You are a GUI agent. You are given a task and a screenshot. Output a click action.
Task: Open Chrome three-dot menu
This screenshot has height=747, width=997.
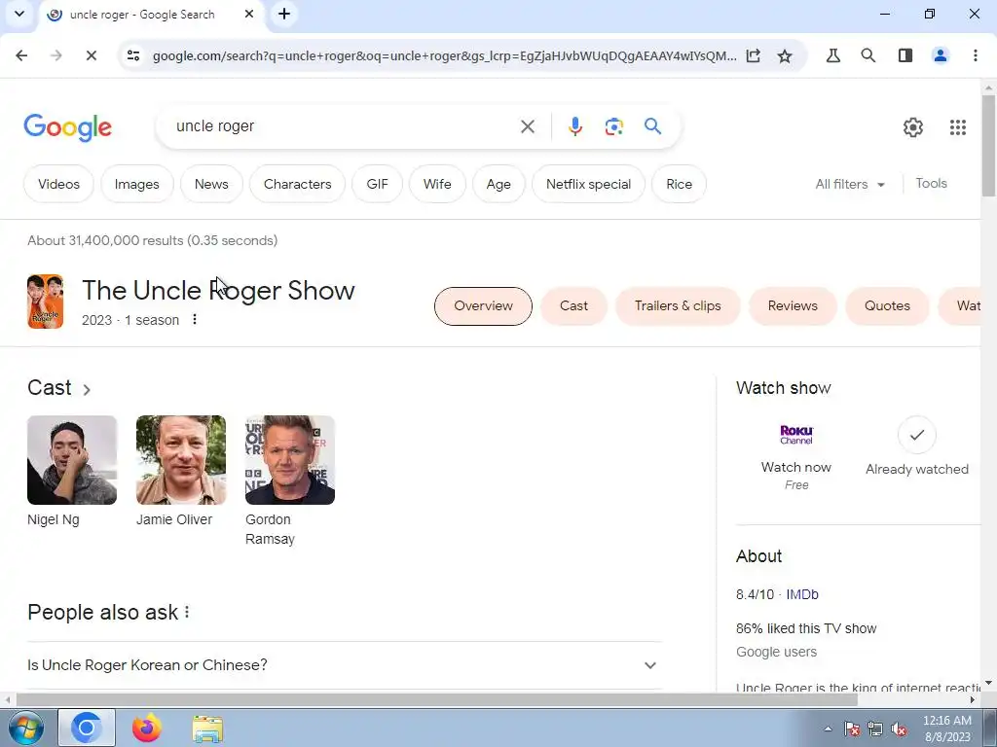click(976, 55)
